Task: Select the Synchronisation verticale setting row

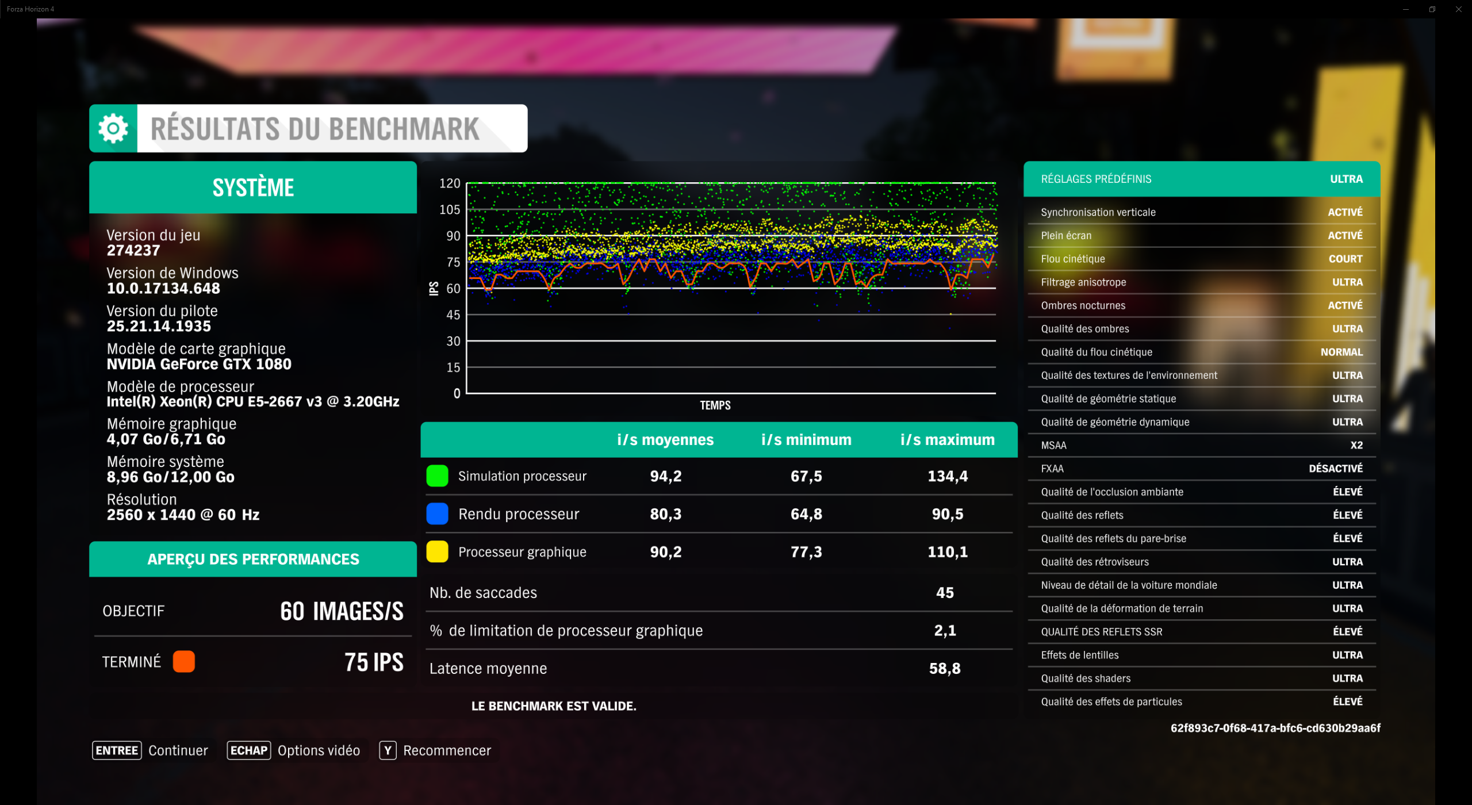Action: tap(1201, 212)
